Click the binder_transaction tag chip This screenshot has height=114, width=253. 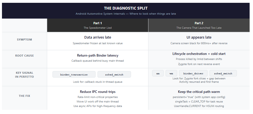pos(74,74)
